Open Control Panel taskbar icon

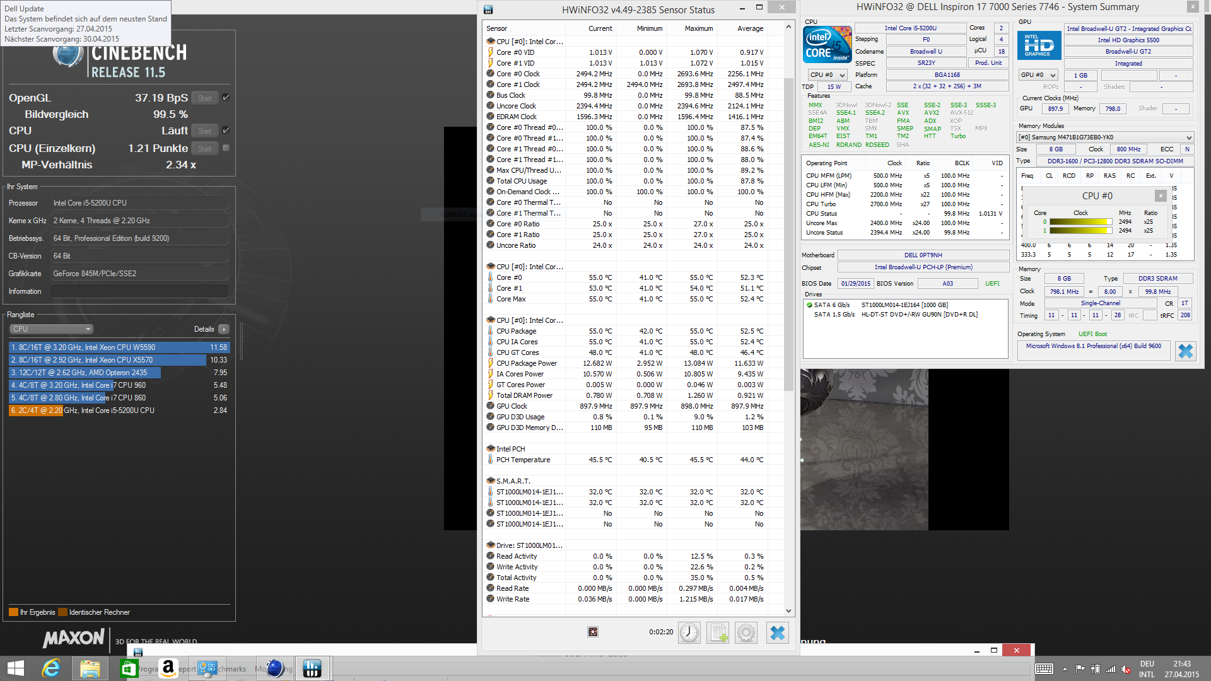tap(207, 668)
